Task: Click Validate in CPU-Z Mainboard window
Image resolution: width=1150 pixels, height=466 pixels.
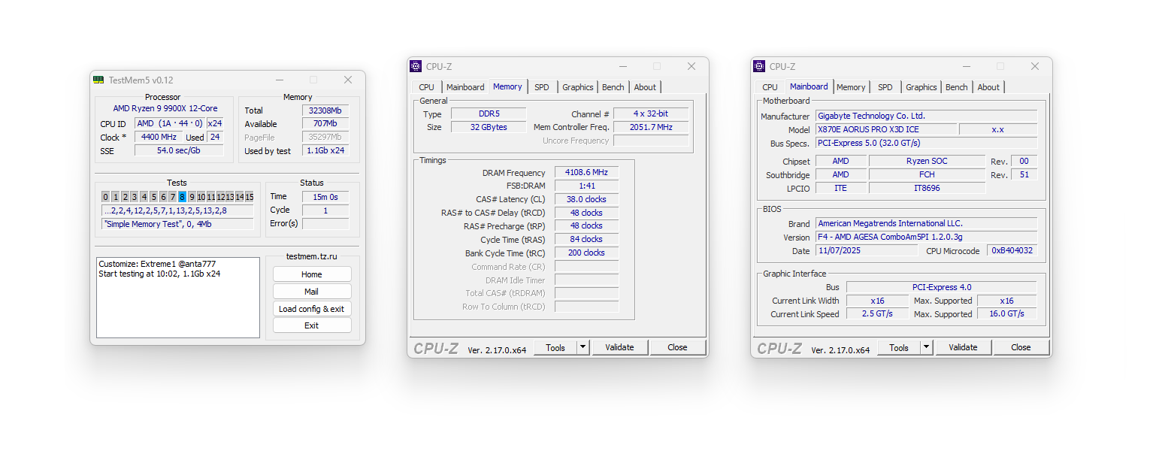Action: click(962, 347)
